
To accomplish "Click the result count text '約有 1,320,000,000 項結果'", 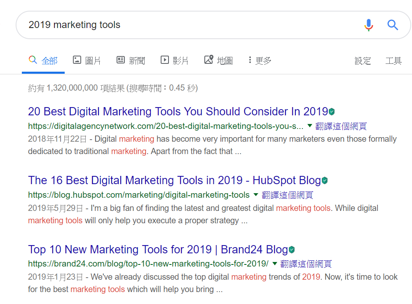I will pyautogui.click(x=76, y=88).
